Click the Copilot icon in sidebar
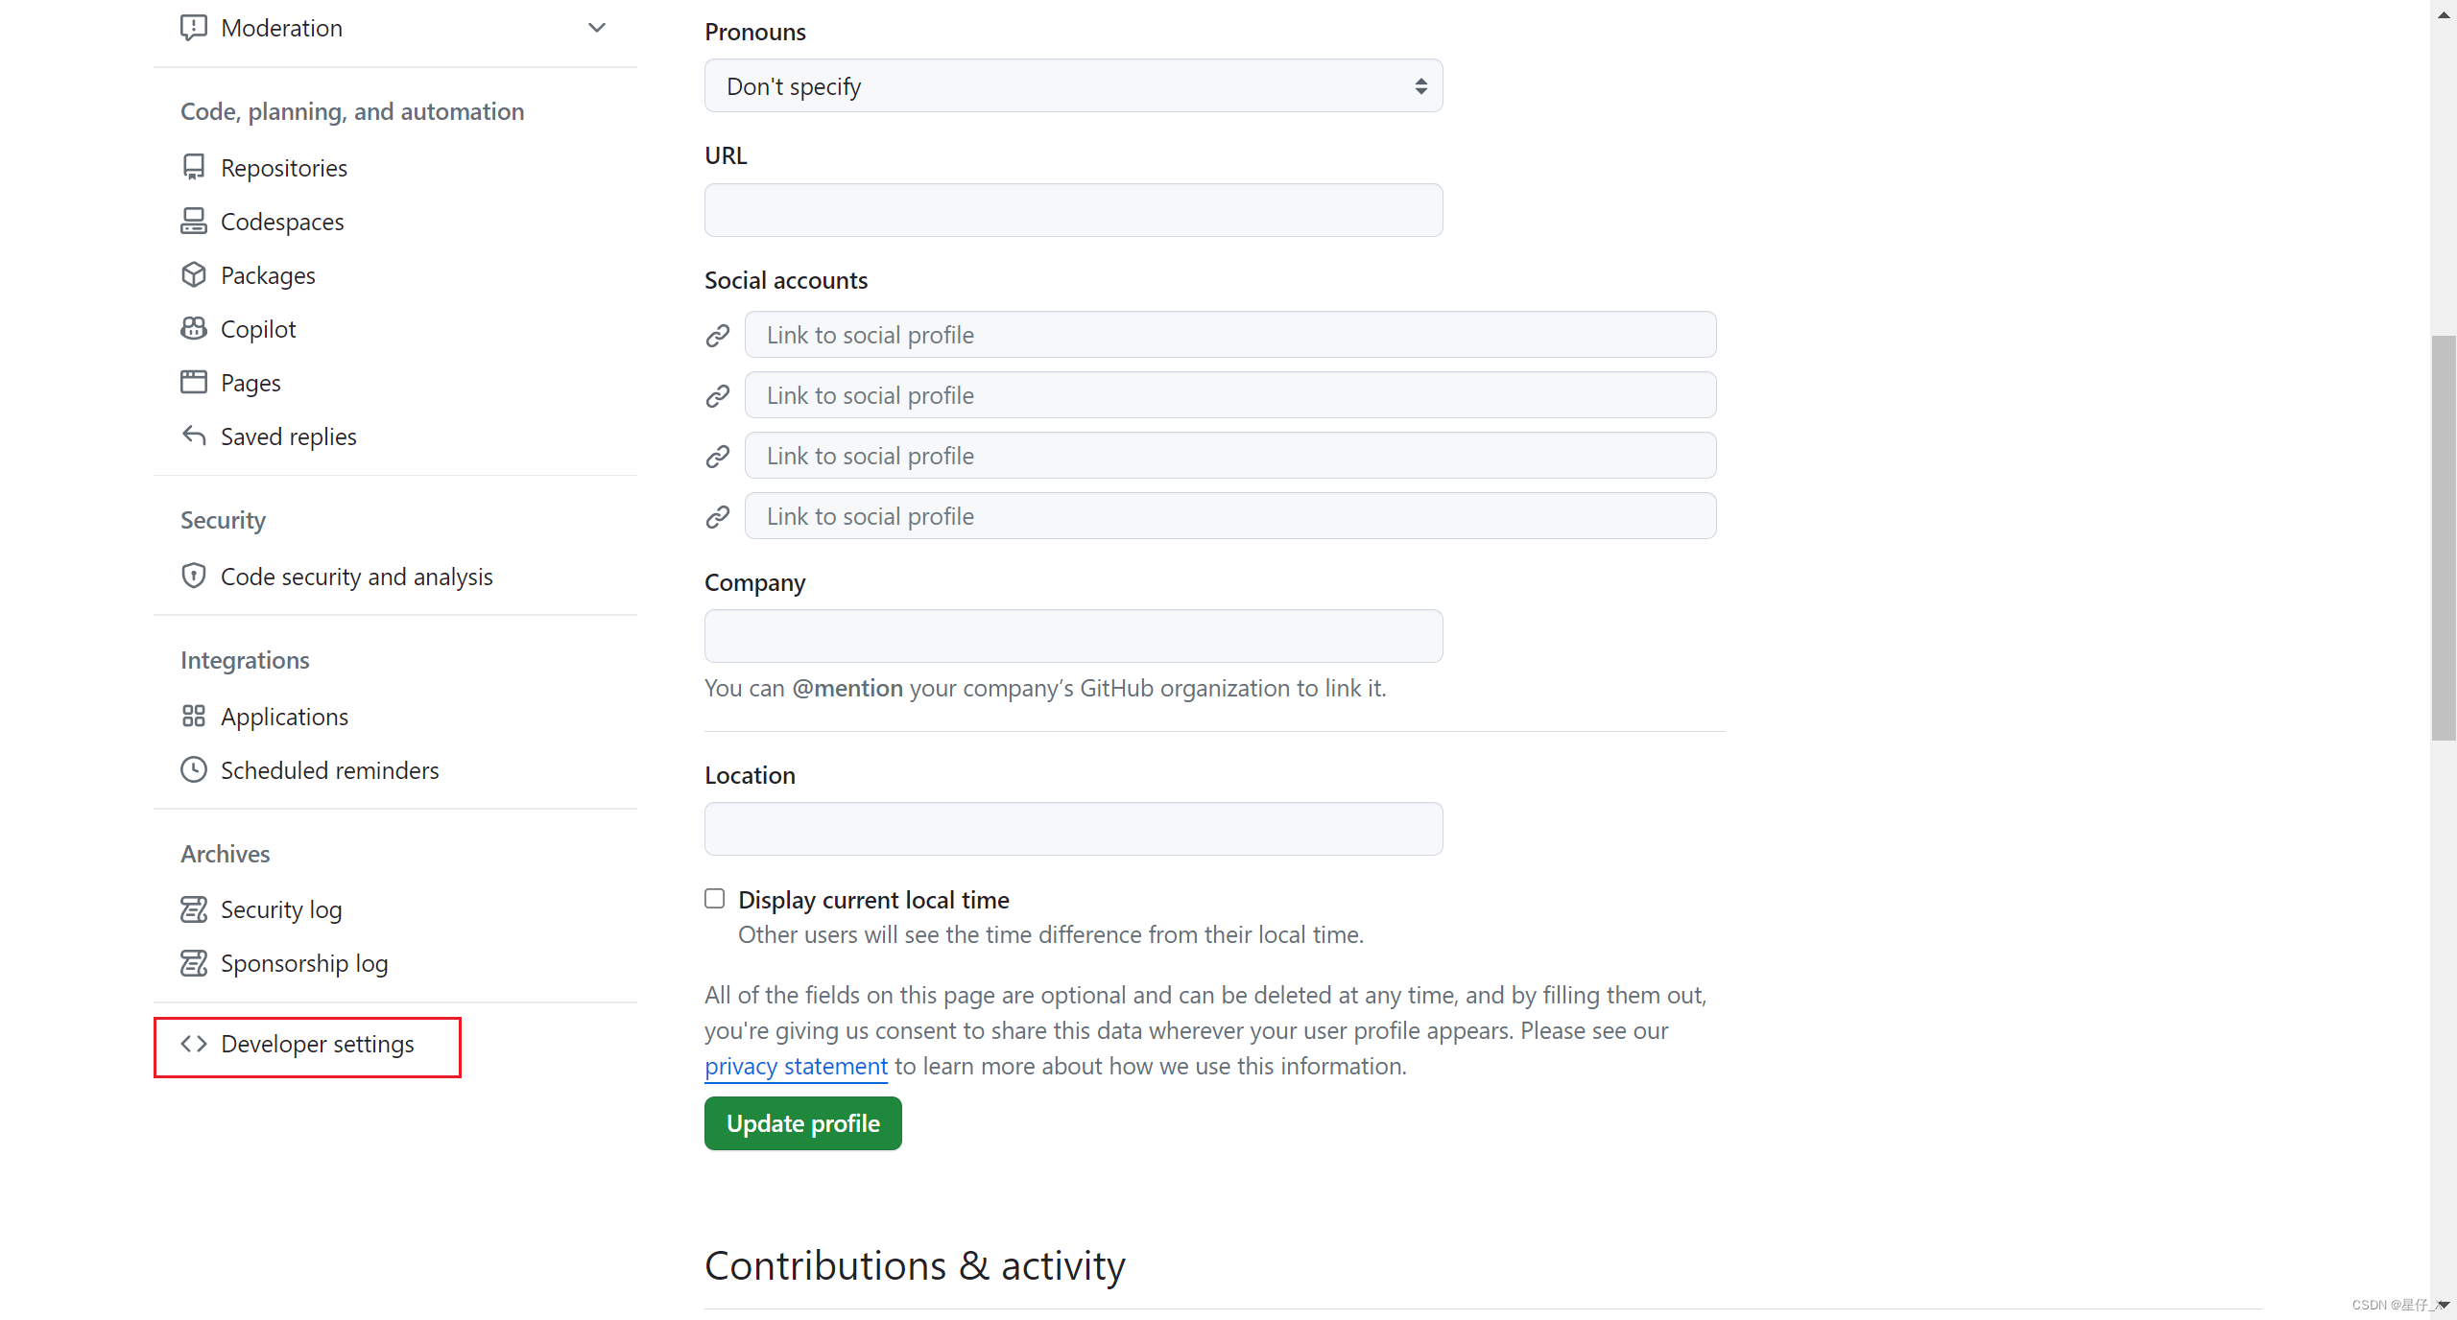 tap(195, 328)
